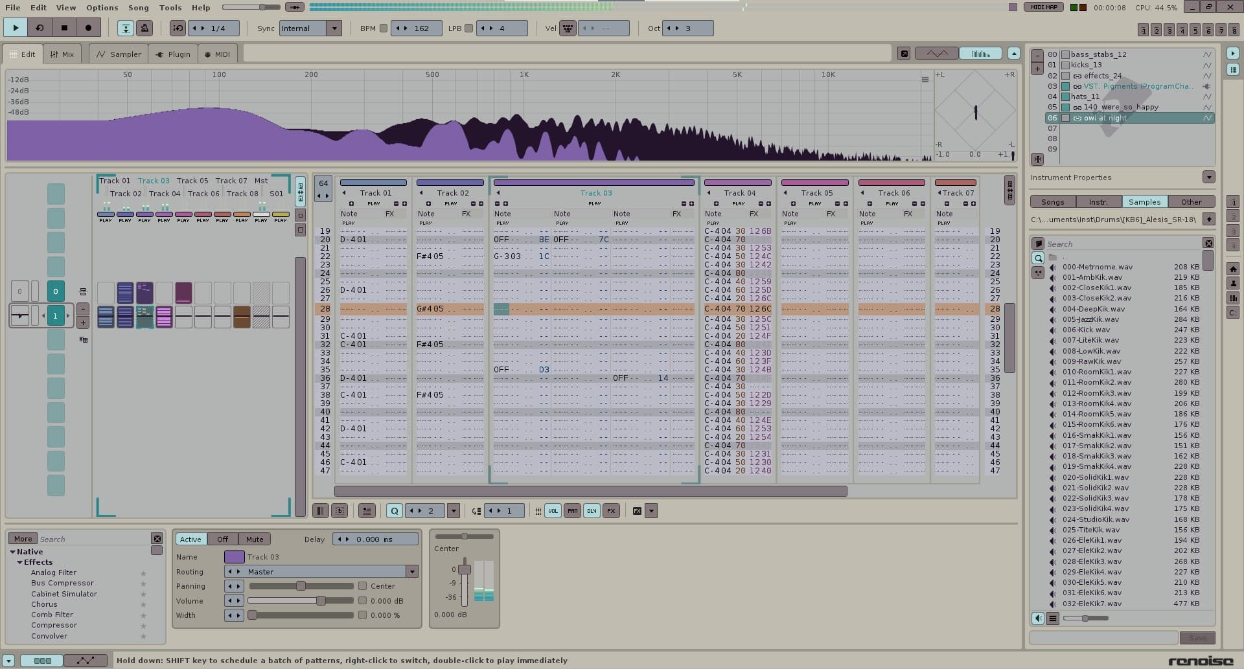Screen dimensions: 1244x669
Task: Switch to the Plugin tab
Action: pyautogui.click(x=173, y=54)
